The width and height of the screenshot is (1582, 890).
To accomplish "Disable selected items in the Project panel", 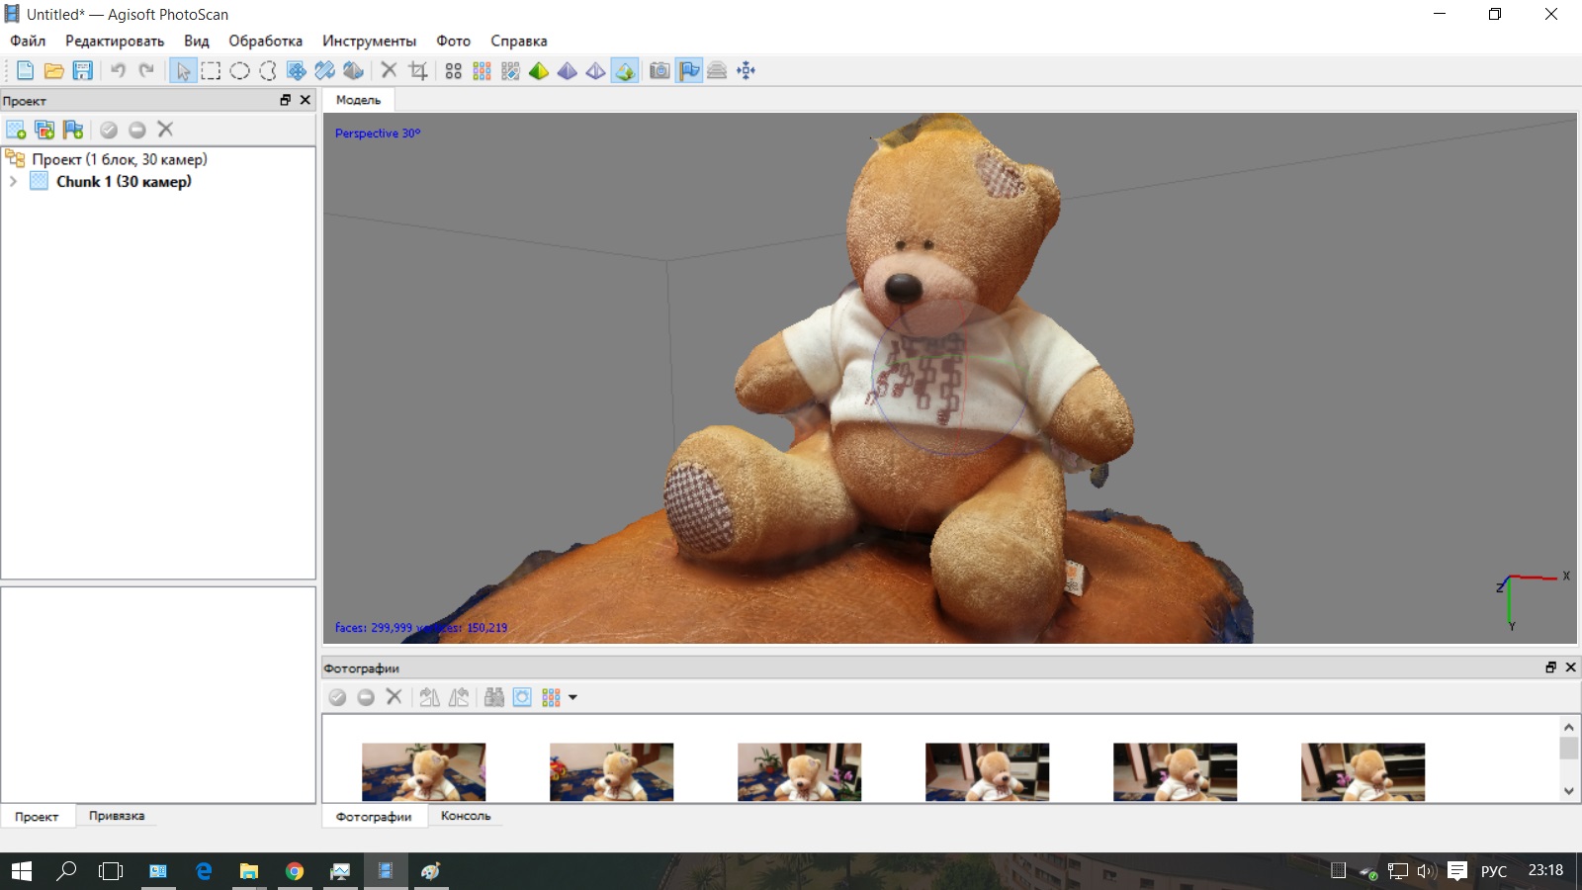I will click(137, 130).
